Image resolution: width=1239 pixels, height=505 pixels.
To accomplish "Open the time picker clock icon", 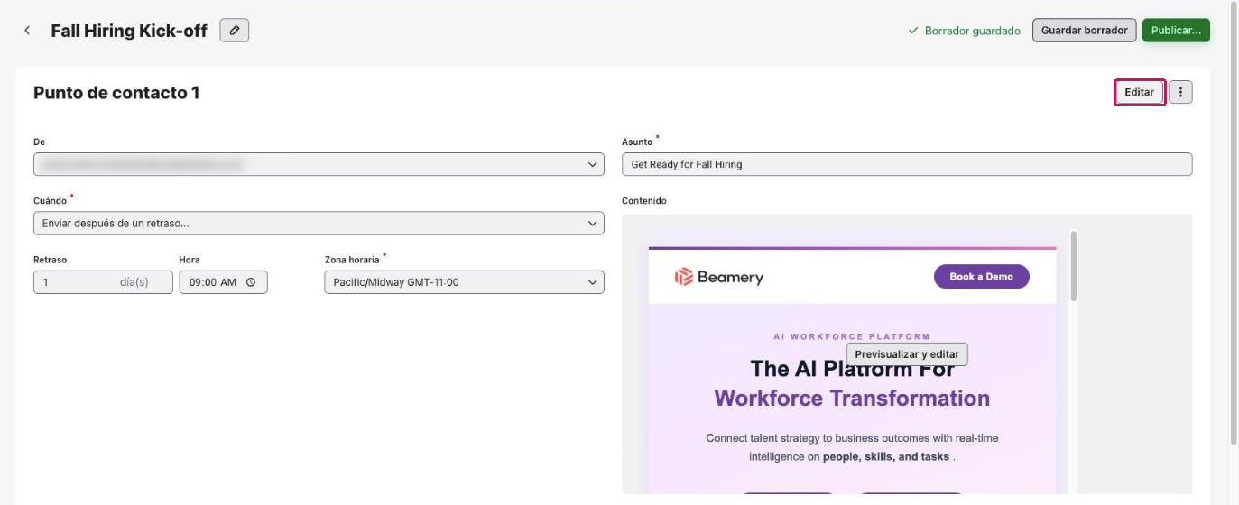I will point(251,282).
